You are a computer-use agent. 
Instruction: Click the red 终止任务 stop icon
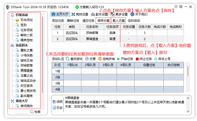(x=137, y=59)
